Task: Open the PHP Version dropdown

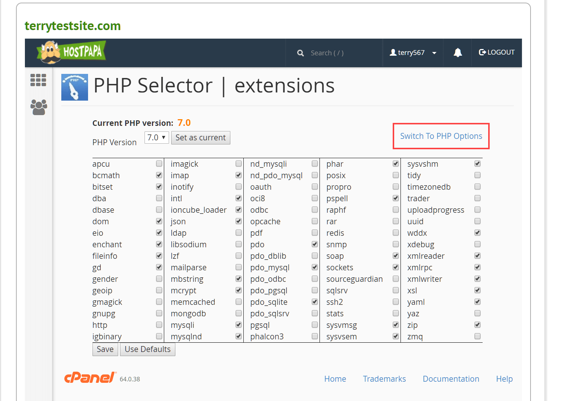Action: tap(157, 138)
